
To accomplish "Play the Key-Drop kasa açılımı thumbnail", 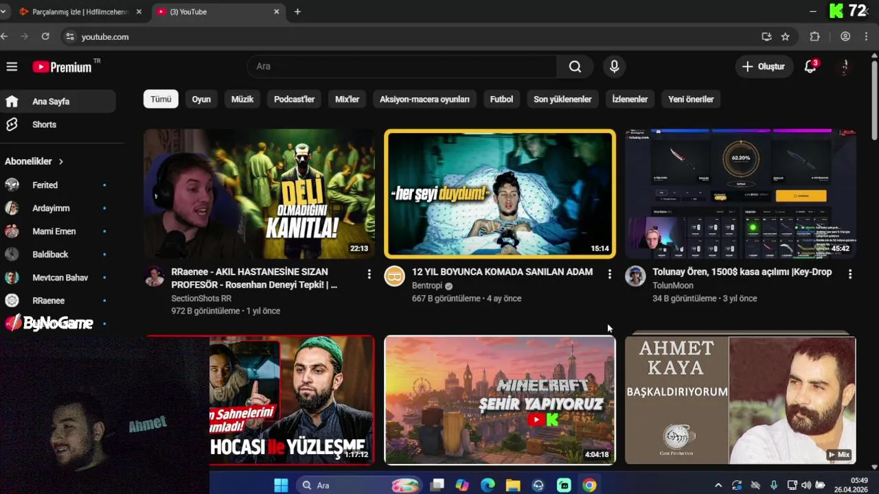I will click(x=740, y=193).
